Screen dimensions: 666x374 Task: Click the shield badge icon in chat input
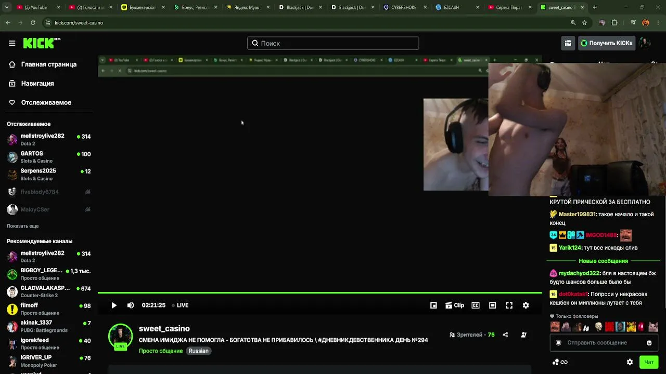point(558,343)
